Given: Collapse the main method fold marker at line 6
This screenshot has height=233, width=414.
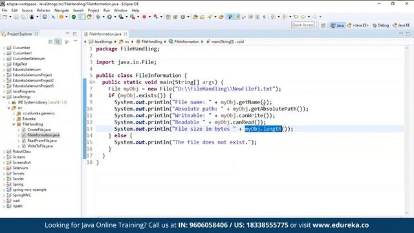Looking at the screenshot, I should pyautogui.click(x=94, y=82).
